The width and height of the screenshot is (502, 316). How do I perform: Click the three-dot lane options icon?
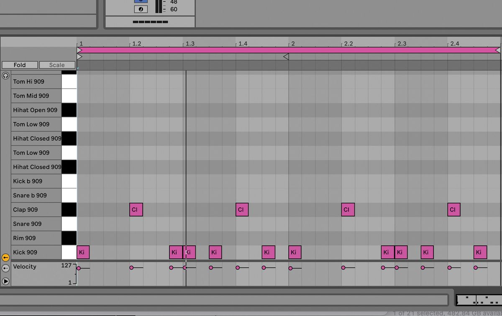click(x=5, y=268)
